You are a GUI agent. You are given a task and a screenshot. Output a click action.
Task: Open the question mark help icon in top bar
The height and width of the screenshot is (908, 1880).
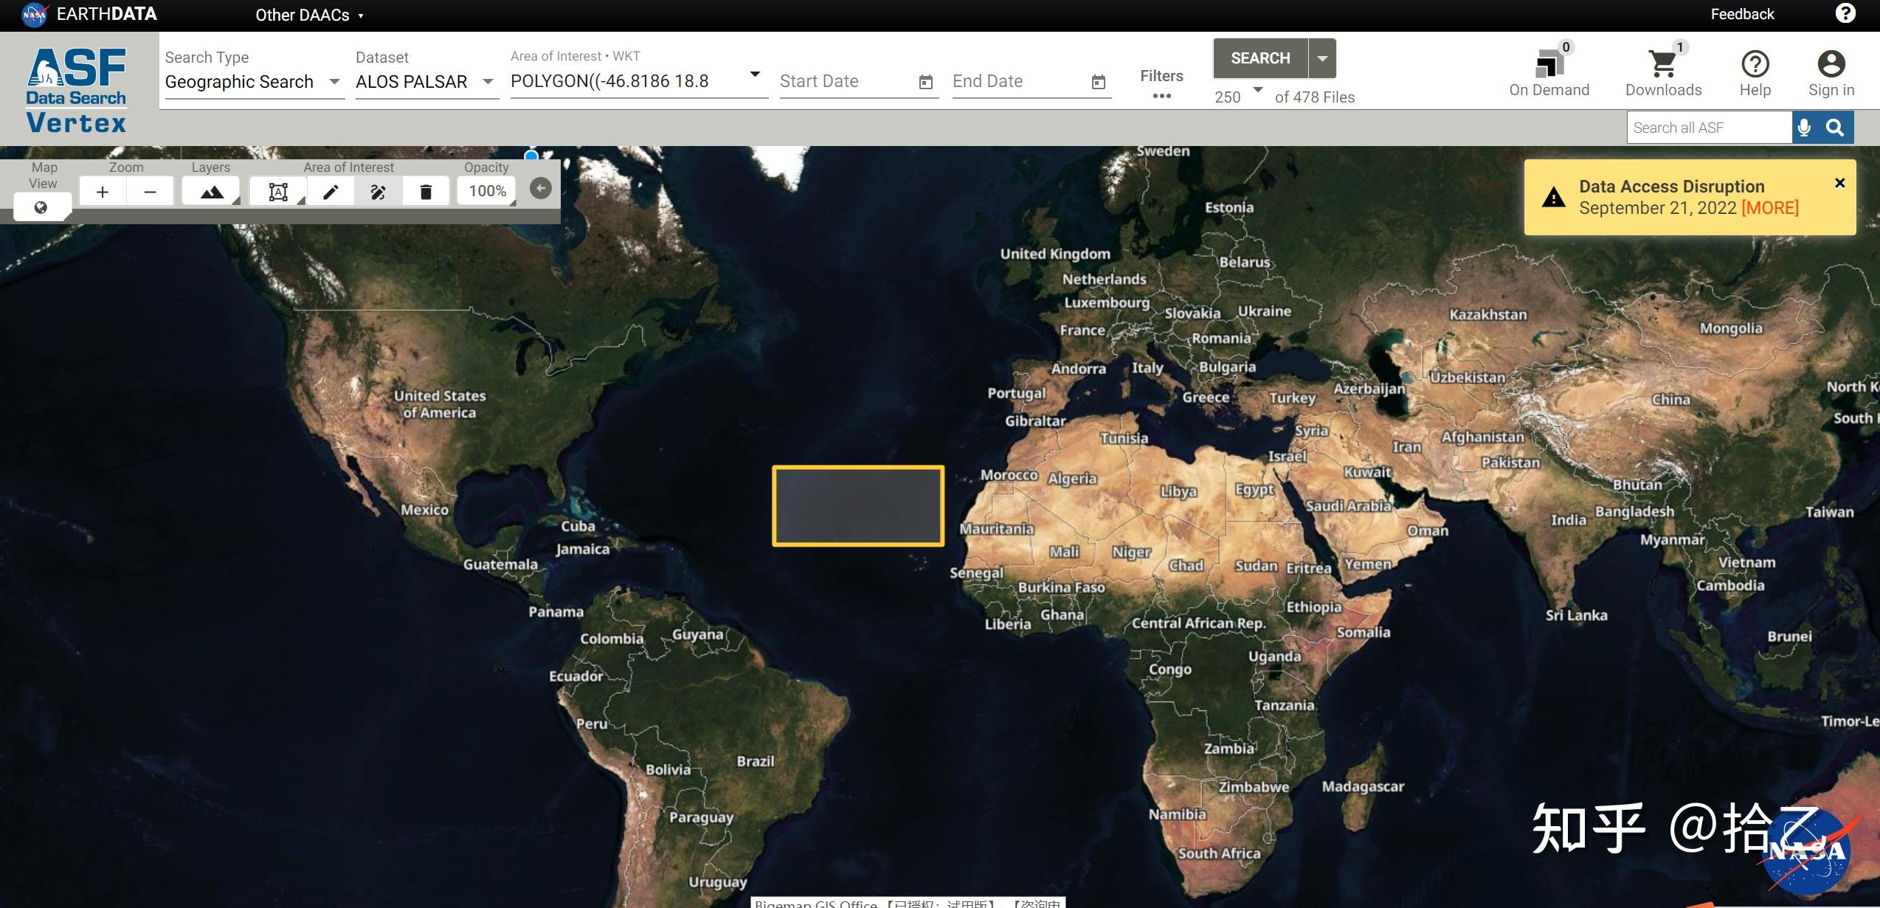click(x=1845, y=13)
